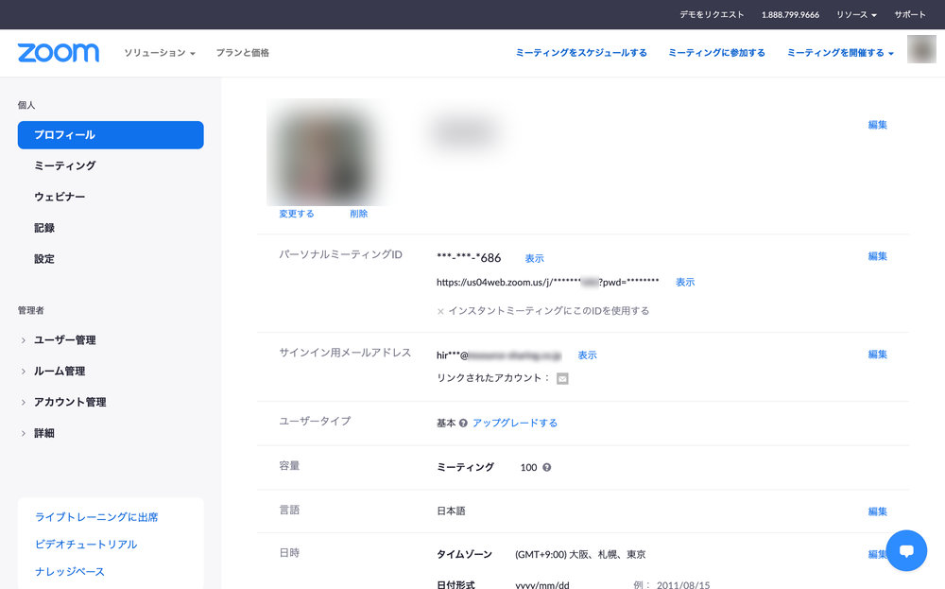Open プランと価格 in the header
The width and height of the screenshot is (945, 589).
(242, 53)
